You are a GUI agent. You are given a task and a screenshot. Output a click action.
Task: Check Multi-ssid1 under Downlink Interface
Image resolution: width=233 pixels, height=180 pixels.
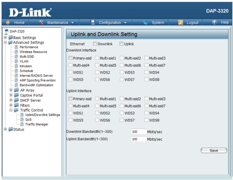click(x=97, y=58)
